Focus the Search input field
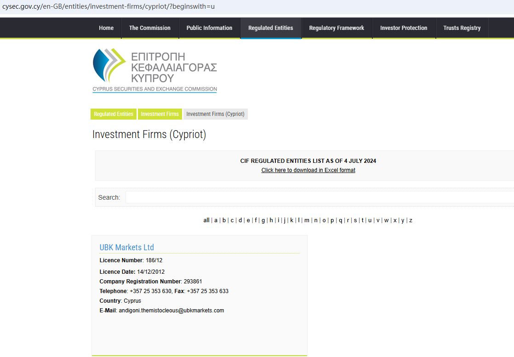Viewport: 514px width, 357px height. click(x=320, y=197)
